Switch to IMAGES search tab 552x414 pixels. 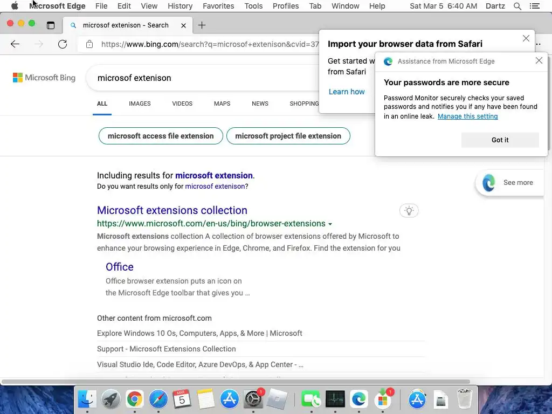[x=140, y=103]
